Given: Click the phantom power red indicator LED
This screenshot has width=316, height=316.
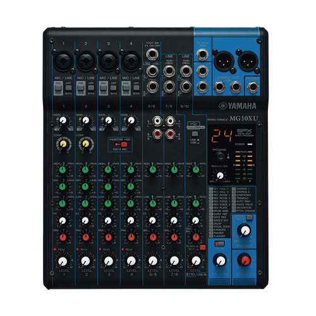Looking at the screenshot, I should pos(116,144).
